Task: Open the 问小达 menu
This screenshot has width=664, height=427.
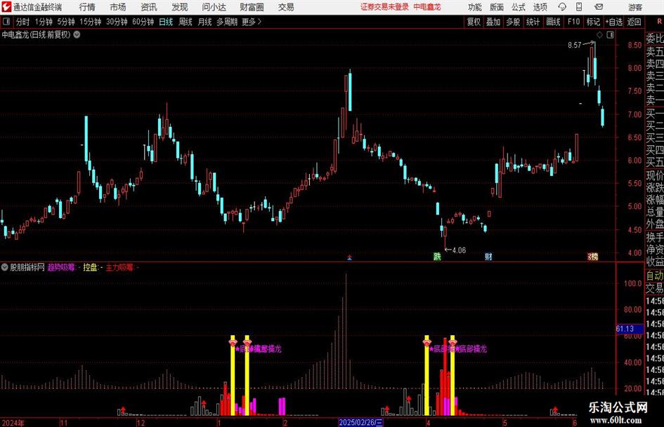Action: click(x=214, y=7)
